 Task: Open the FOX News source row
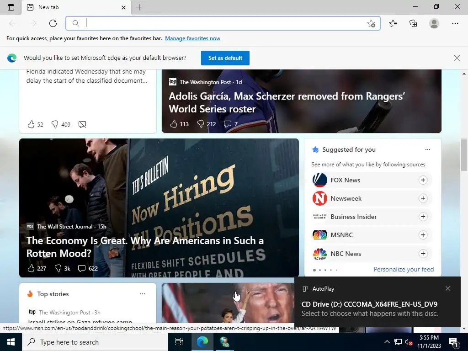pyautogui.click(x=372, y=180)
